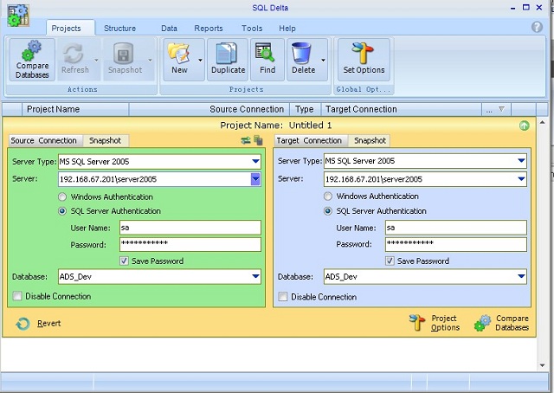Image resolution: width=554 pixels, height=393 pixels.
Task: Switch to the Data ribbon tab
Action: [170, 29]
